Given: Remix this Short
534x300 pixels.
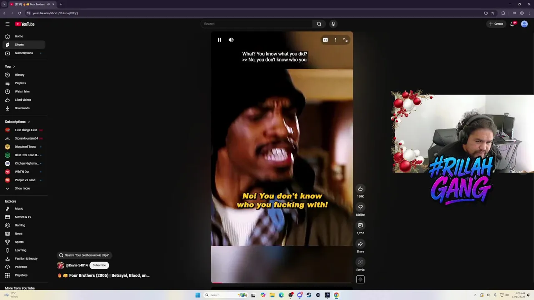Looking at the screenshot, I should point(360,262).
